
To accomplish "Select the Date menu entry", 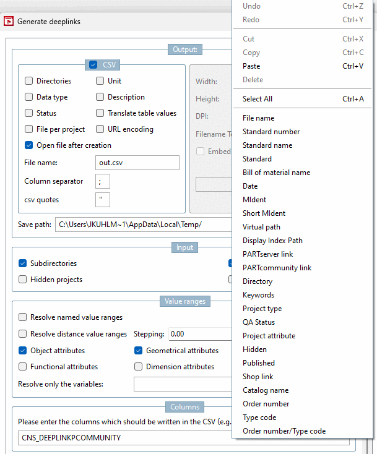I will tap(303, 186).
